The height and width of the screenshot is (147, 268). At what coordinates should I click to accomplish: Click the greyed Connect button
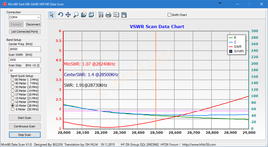click(x=16, y=24)
